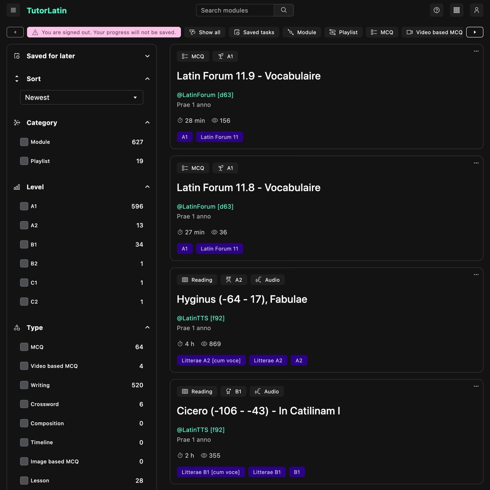Screen dimensions: 490x490
Task: Open options for Hyginus Fabulae card
Action: [476, 275]
